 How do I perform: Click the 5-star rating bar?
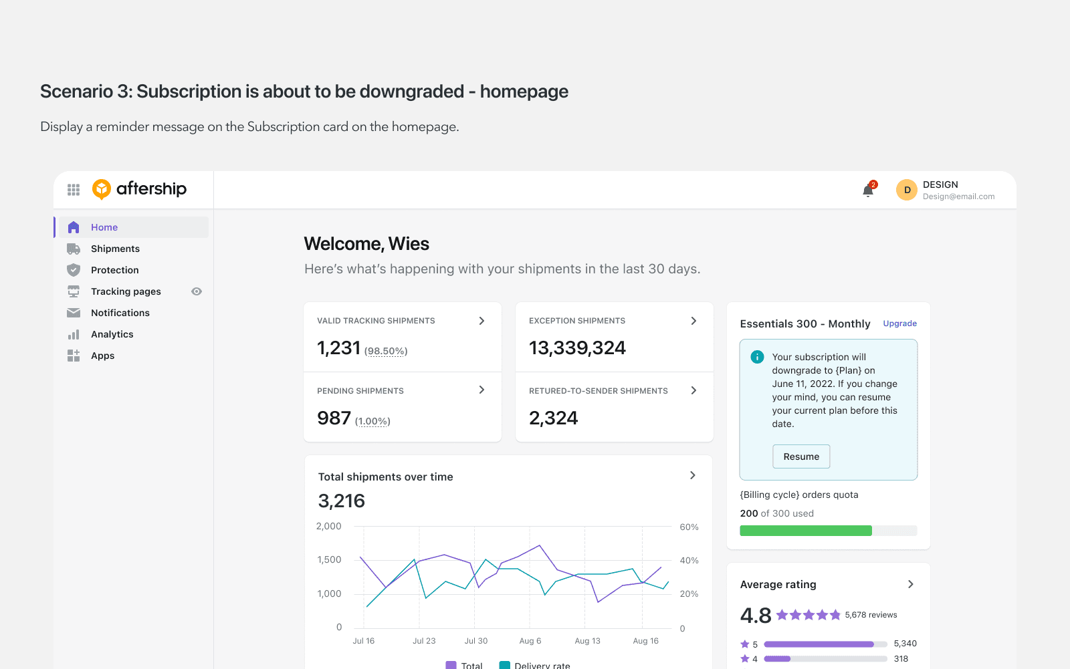825,644
